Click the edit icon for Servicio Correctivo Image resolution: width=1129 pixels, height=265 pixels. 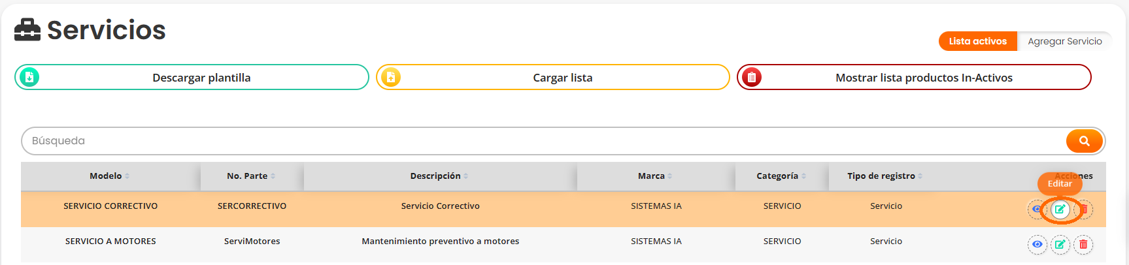tap(1060, 210)
